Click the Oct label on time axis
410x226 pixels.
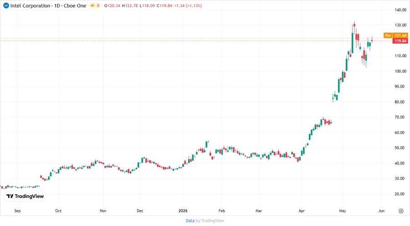[x=58, y=211]
